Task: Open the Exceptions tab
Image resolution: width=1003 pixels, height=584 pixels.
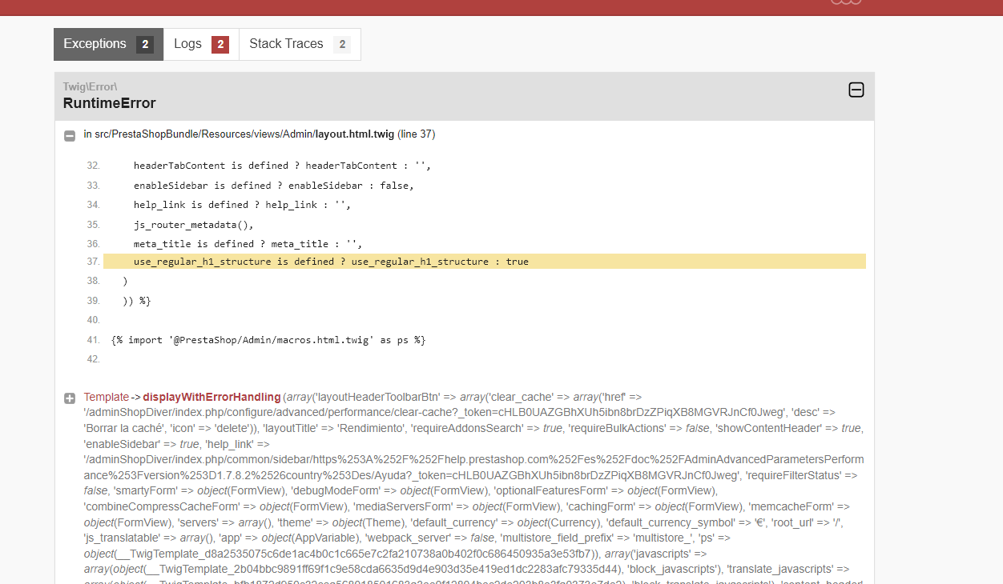Action: (x=108, y=44)
